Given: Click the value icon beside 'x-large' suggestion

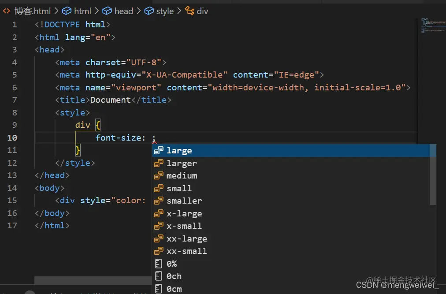Looking at the screenshot, I should coord(159,213).
